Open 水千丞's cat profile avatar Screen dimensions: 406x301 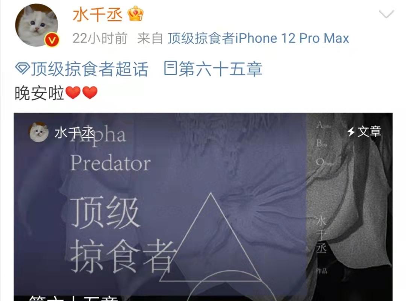coord(36,26)
